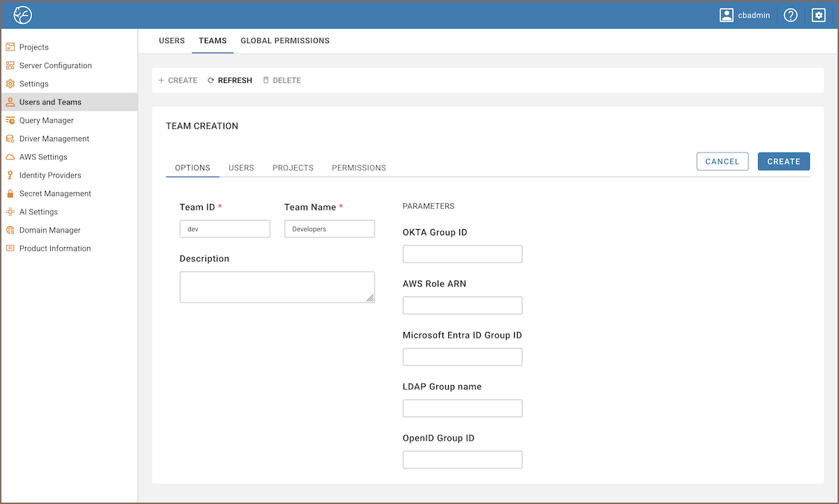
Task: Open the Permissions tab in Team Creation
Action: [359, 168]
